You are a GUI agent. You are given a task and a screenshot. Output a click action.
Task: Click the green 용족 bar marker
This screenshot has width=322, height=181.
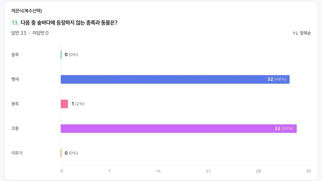pos(61,55)
